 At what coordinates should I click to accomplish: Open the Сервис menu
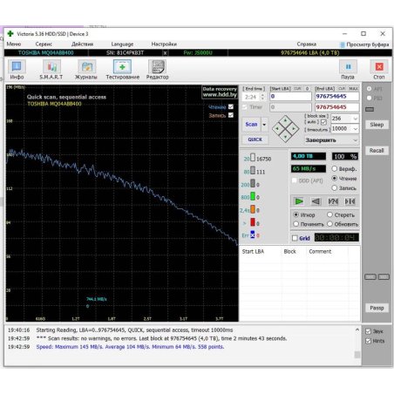(x=44, y=44)
